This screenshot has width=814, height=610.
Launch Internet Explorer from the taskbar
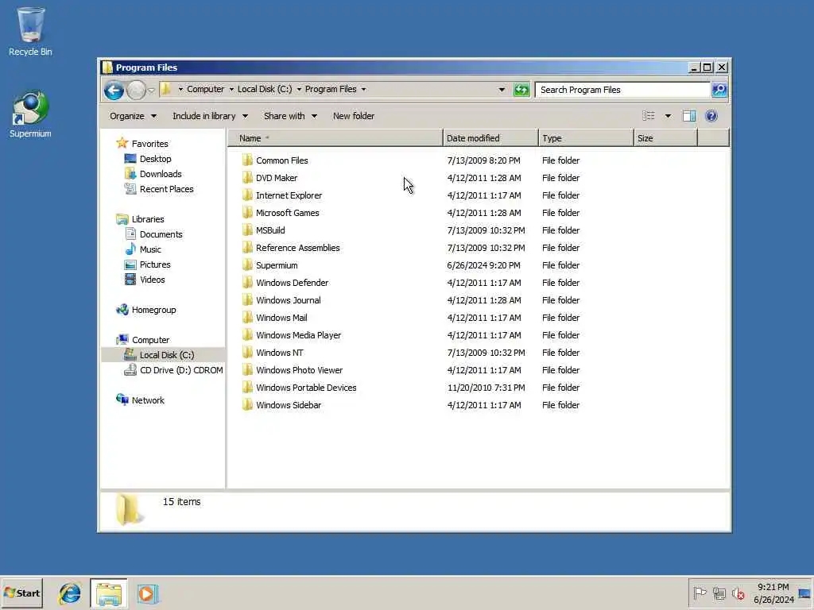tap(70, 593)
